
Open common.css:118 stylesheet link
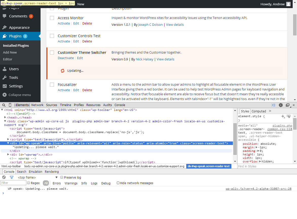(x=280, y=129)
